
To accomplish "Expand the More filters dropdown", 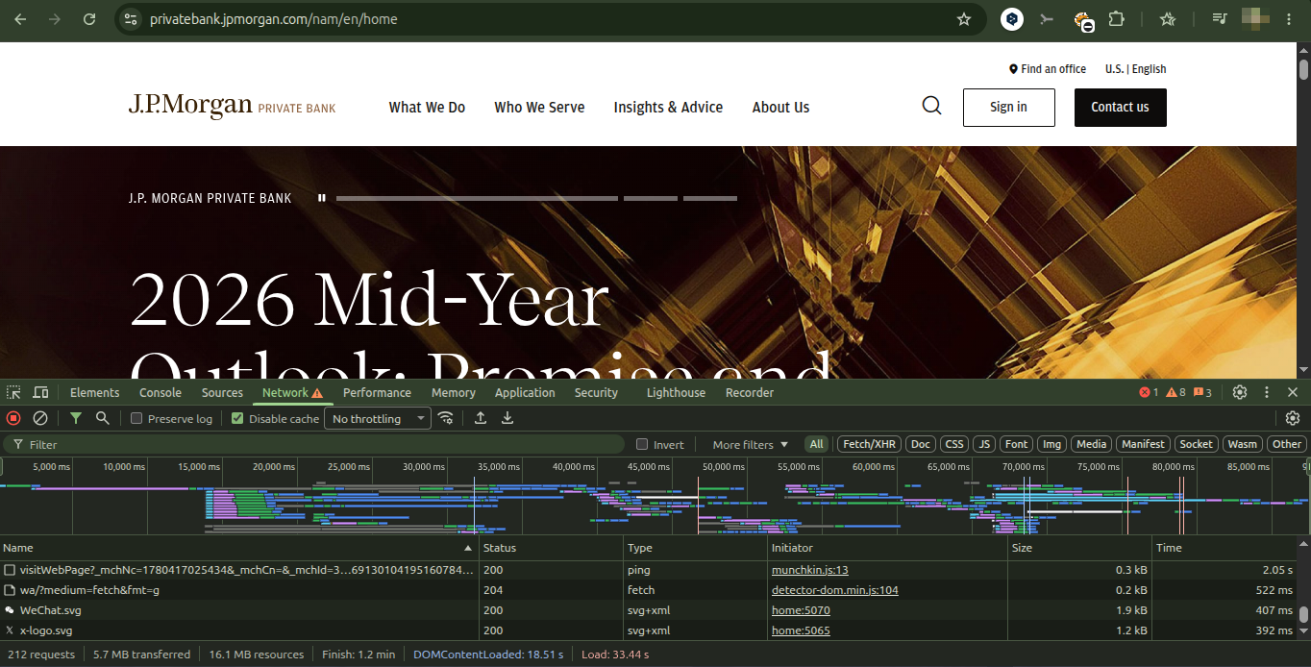I will point(750,445).
